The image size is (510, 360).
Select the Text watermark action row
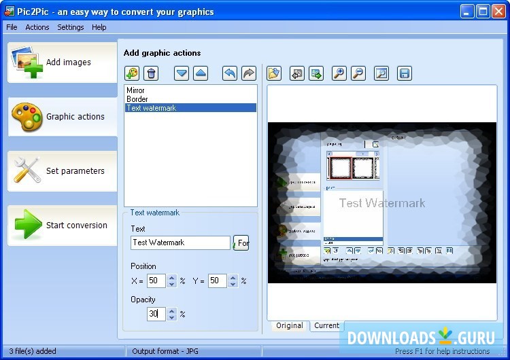190,108
